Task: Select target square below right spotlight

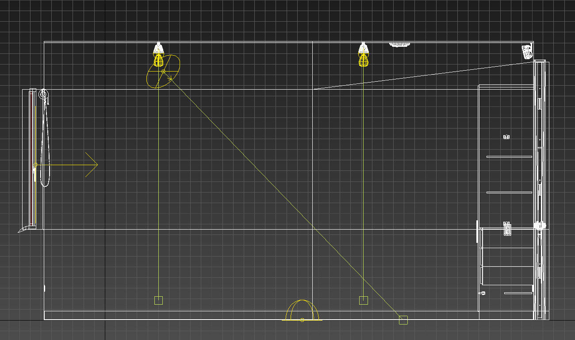Action: click(x=363, y=300)
